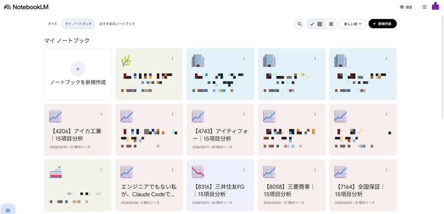Click the chart icon on the Claude Code card
The image size is (444, 214).
[127, 172]
